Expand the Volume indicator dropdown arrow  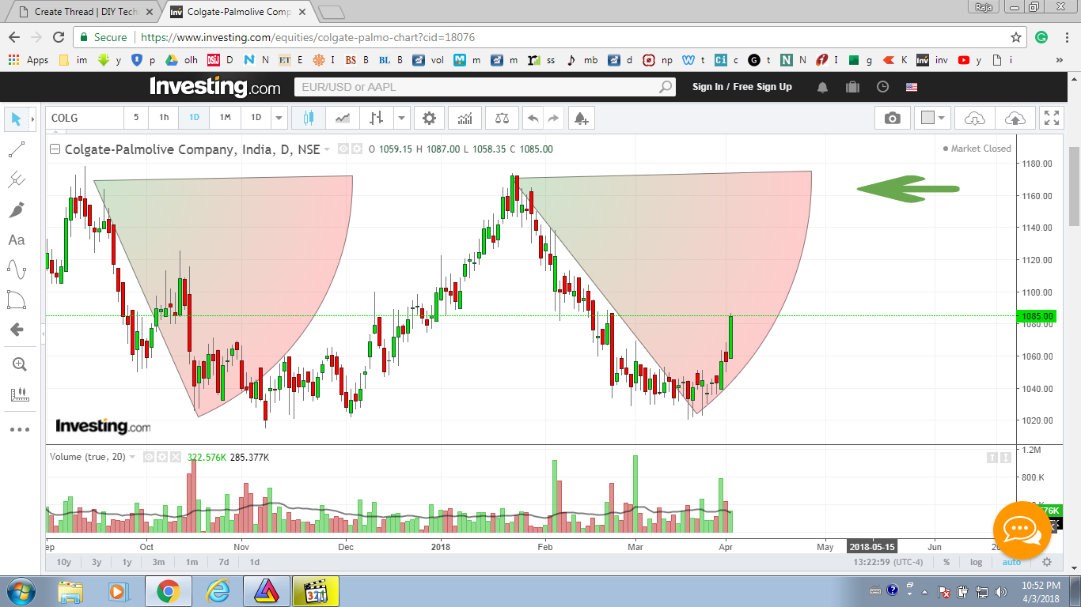[132, 457]
